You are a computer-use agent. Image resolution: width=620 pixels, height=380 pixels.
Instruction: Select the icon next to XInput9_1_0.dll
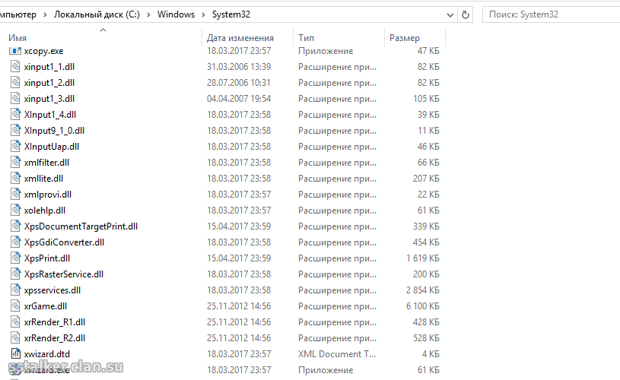[15, 131]
